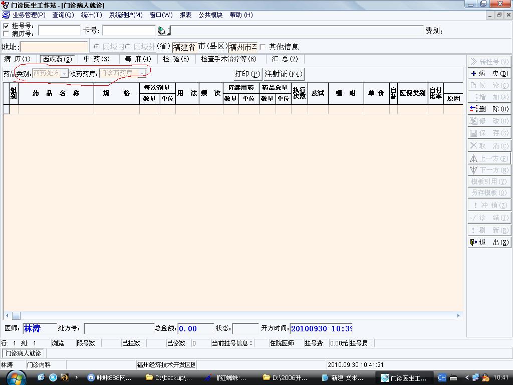The image size is (513, 385).
Task: Toggle the 病历号 checkbox
Action: [x=6, y=34]
